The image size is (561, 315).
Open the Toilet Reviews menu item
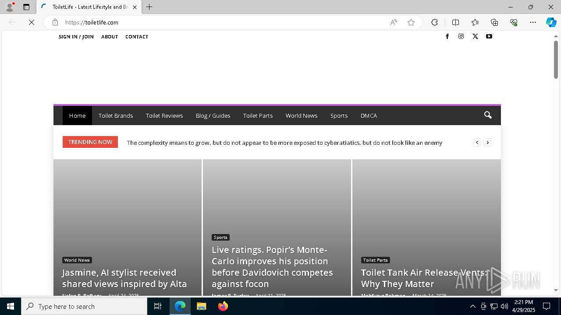pyautogui.click(x=164, y=115)
